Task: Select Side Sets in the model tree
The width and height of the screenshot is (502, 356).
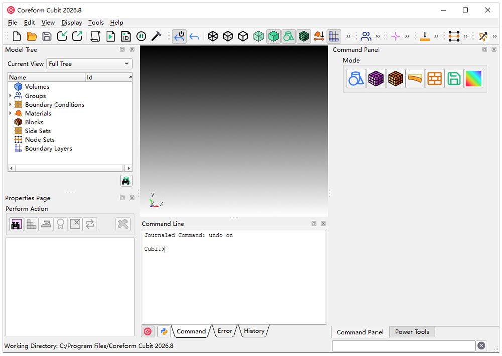Action: [x=38, y=131]
